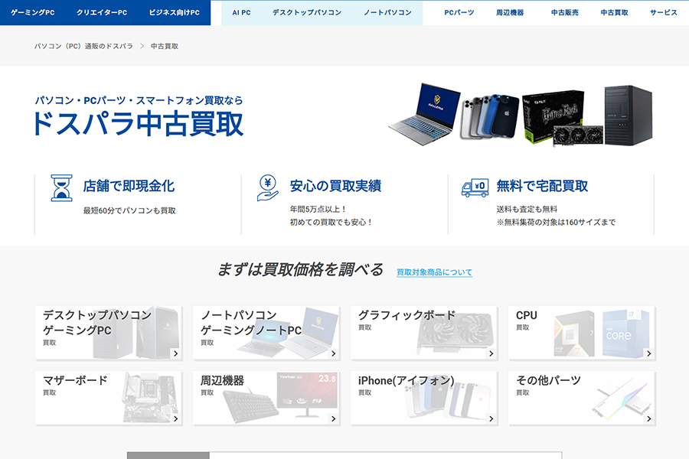Viewport: 689px width, 459px height.
Task: Open the 周辺機器 purchase category card
Action: [x=266, y=398]
